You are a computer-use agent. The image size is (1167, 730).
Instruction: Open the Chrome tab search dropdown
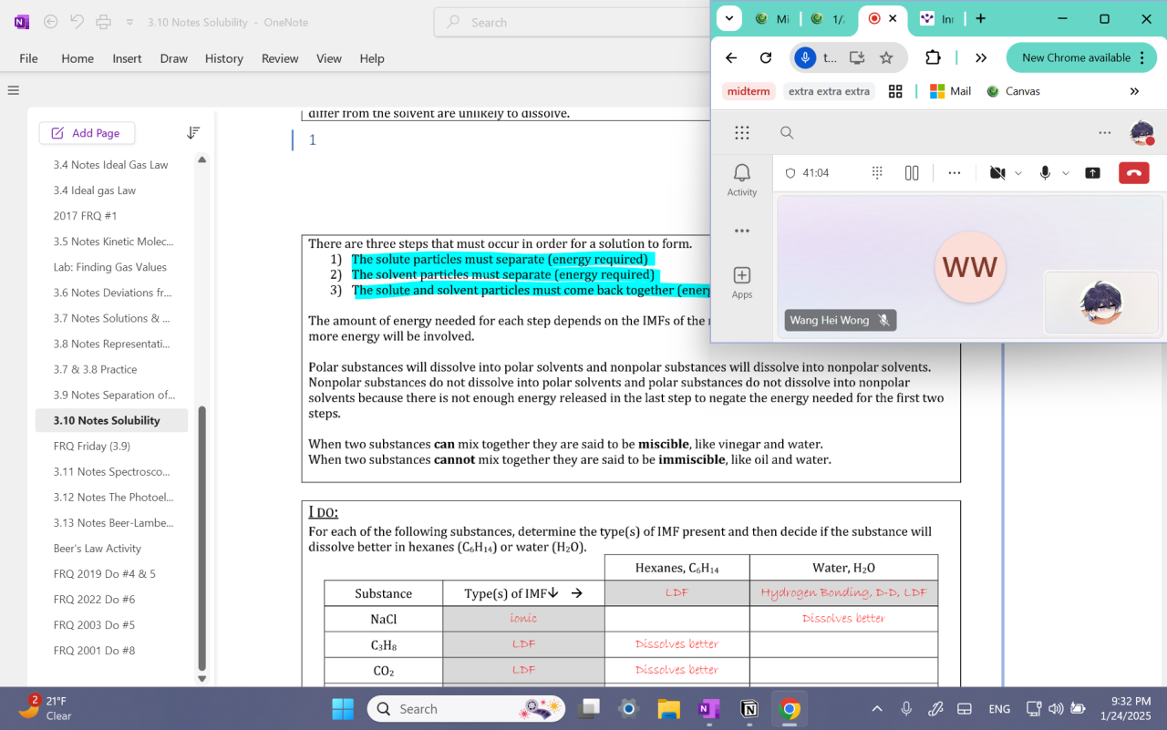(728, 18)
